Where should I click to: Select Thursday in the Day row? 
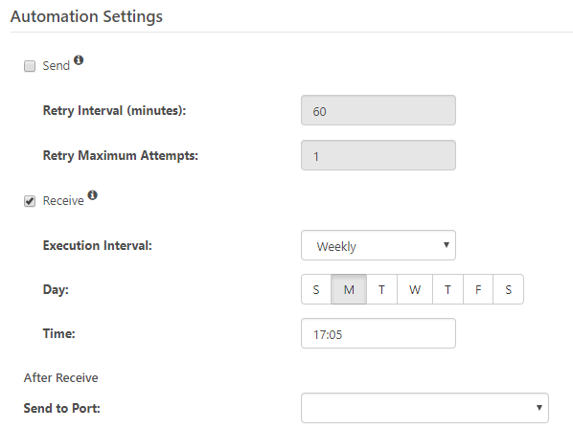[447, 289]
